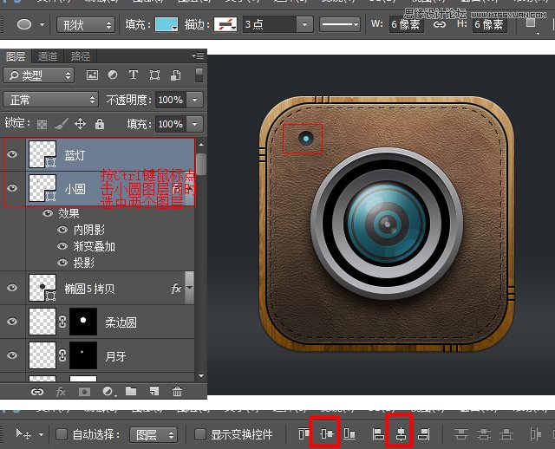555x449 pixels.
Task: Toggle the 柔边圆 mask link chain icon
Action: (x=62, y=322)
